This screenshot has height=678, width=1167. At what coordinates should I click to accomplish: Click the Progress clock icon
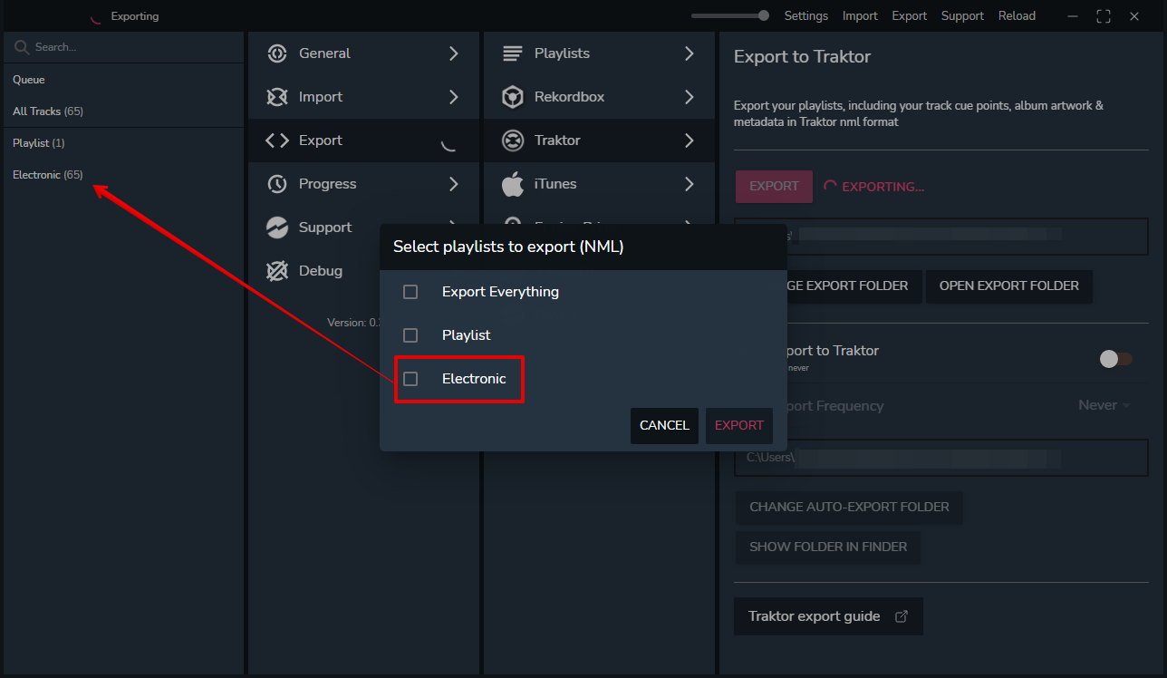[277, 184]
